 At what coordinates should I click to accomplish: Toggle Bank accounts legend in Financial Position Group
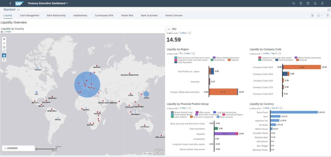(x=226, y=117)
